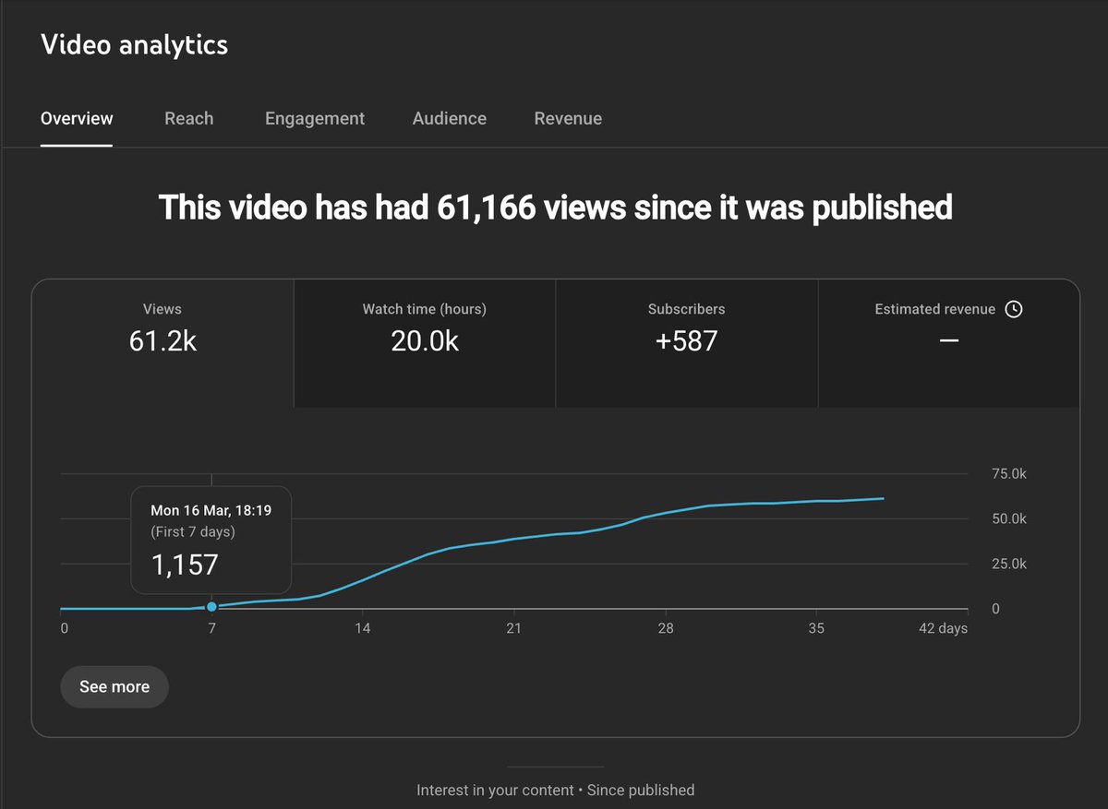The height and width of the screenshot is (809, 1108).
Task: Switch to the Audience tab
Action: (x=449, y=118)
